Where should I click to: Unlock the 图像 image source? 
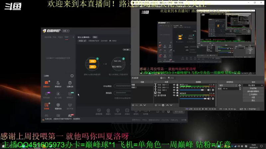[177, 93]
